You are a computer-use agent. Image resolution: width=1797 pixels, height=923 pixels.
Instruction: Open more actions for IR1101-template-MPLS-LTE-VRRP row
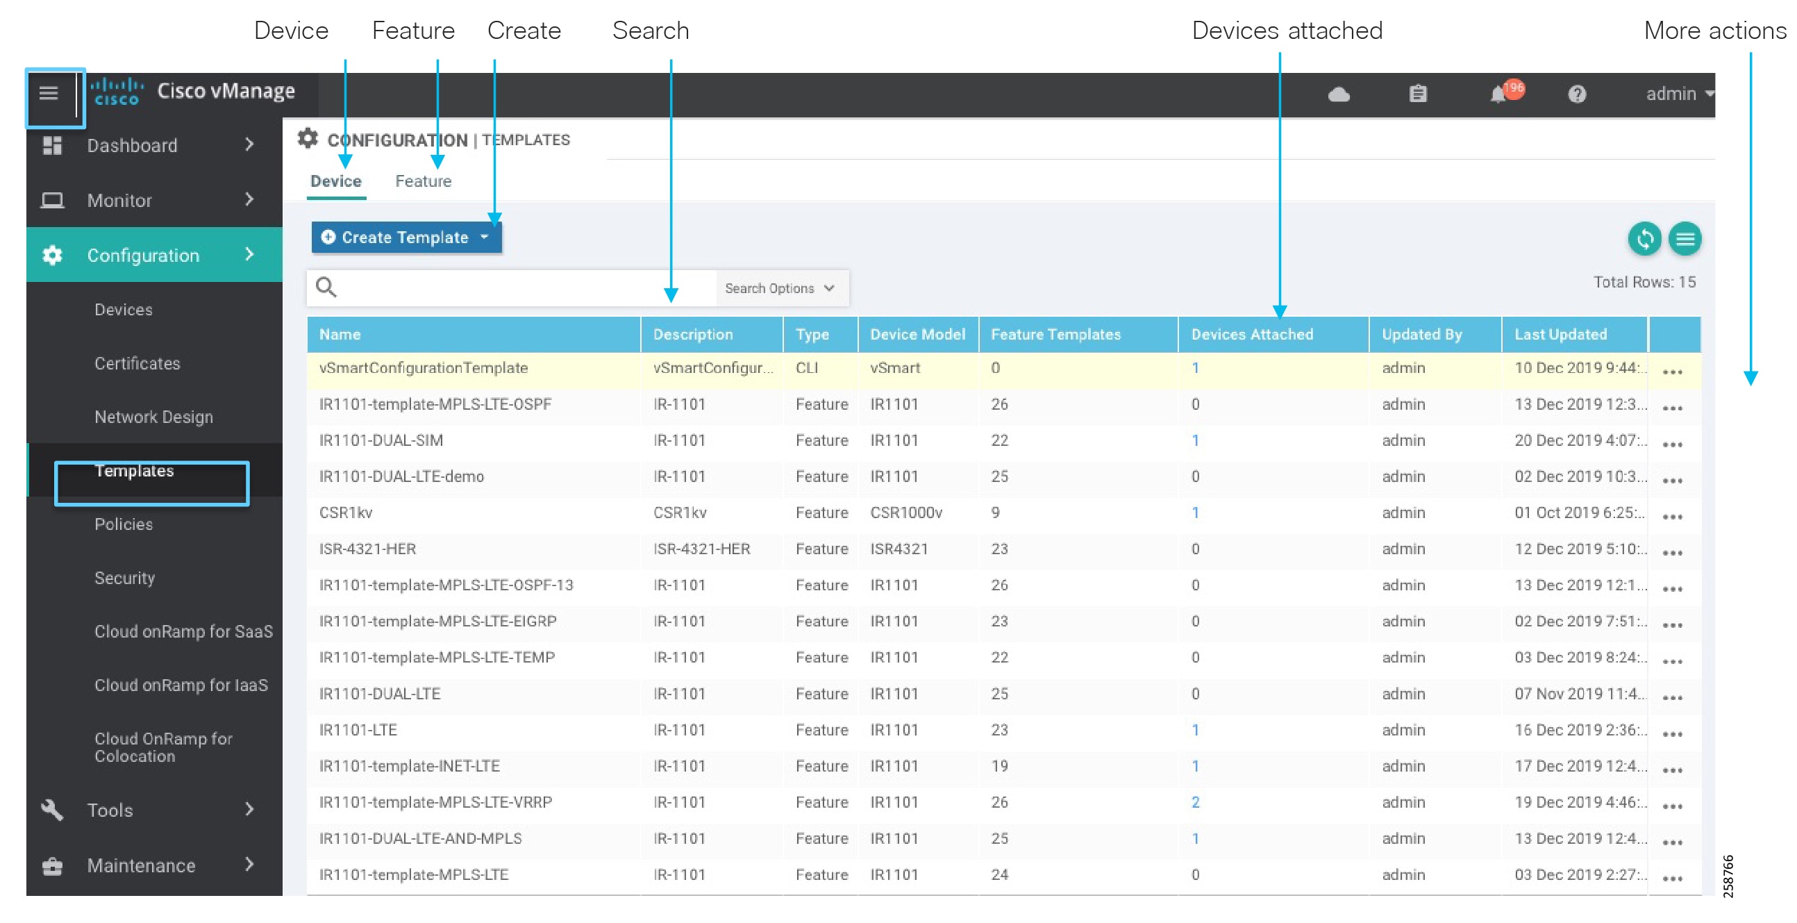click(x=1672, y=806)
